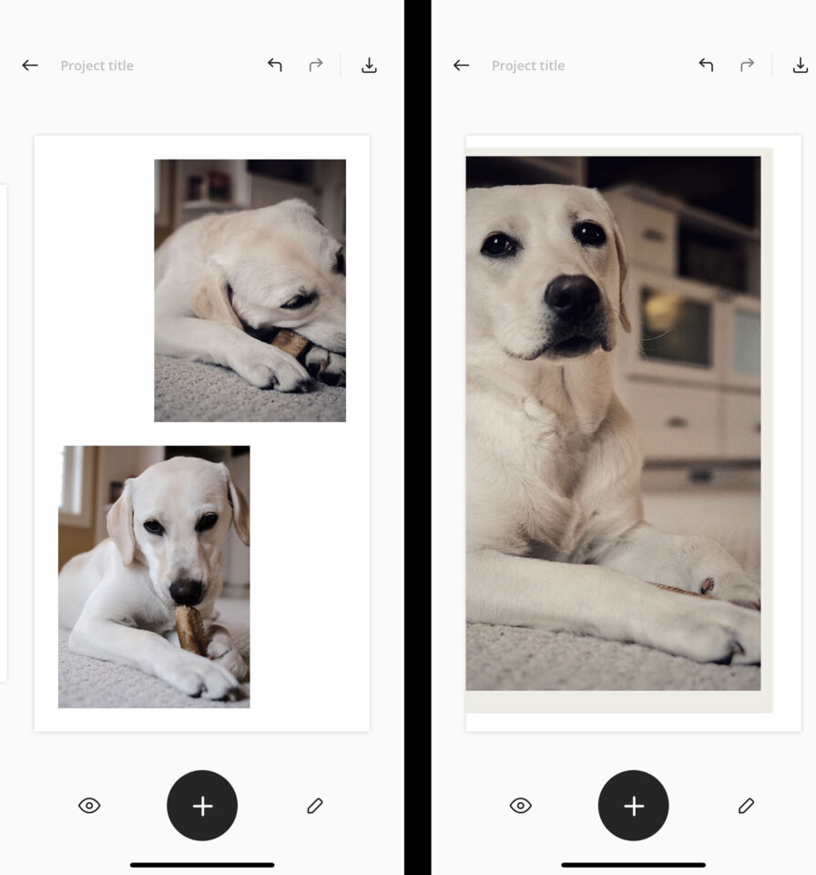Toggle preview eye on left screen
The image size is (816, 875).
89,806
